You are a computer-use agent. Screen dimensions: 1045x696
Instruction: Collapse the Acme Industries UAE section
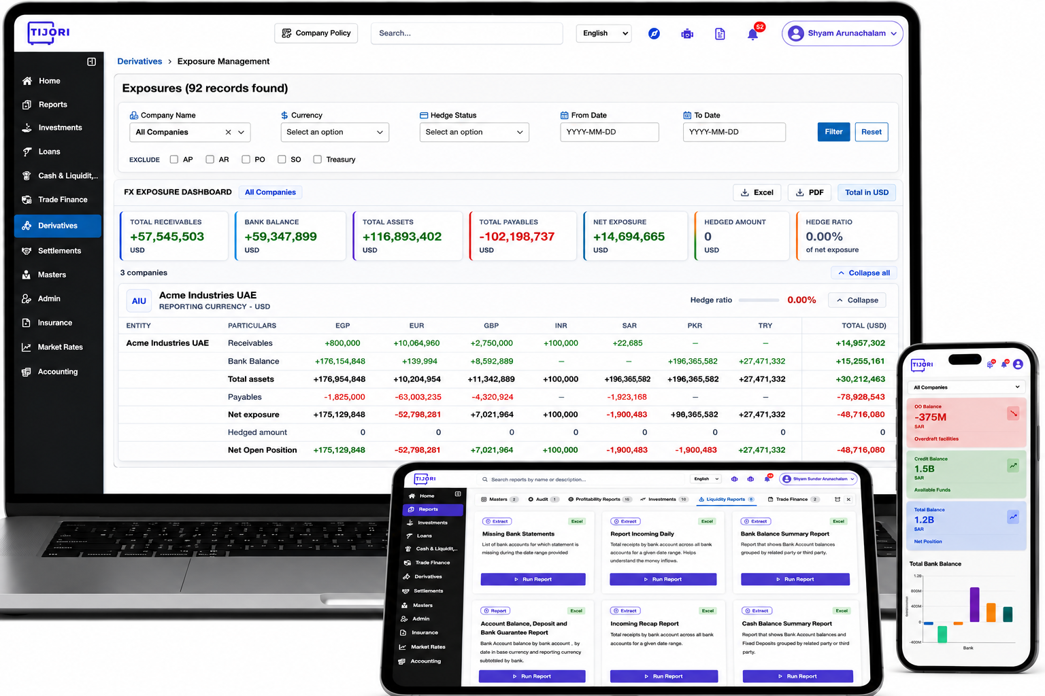click(857, 300)
